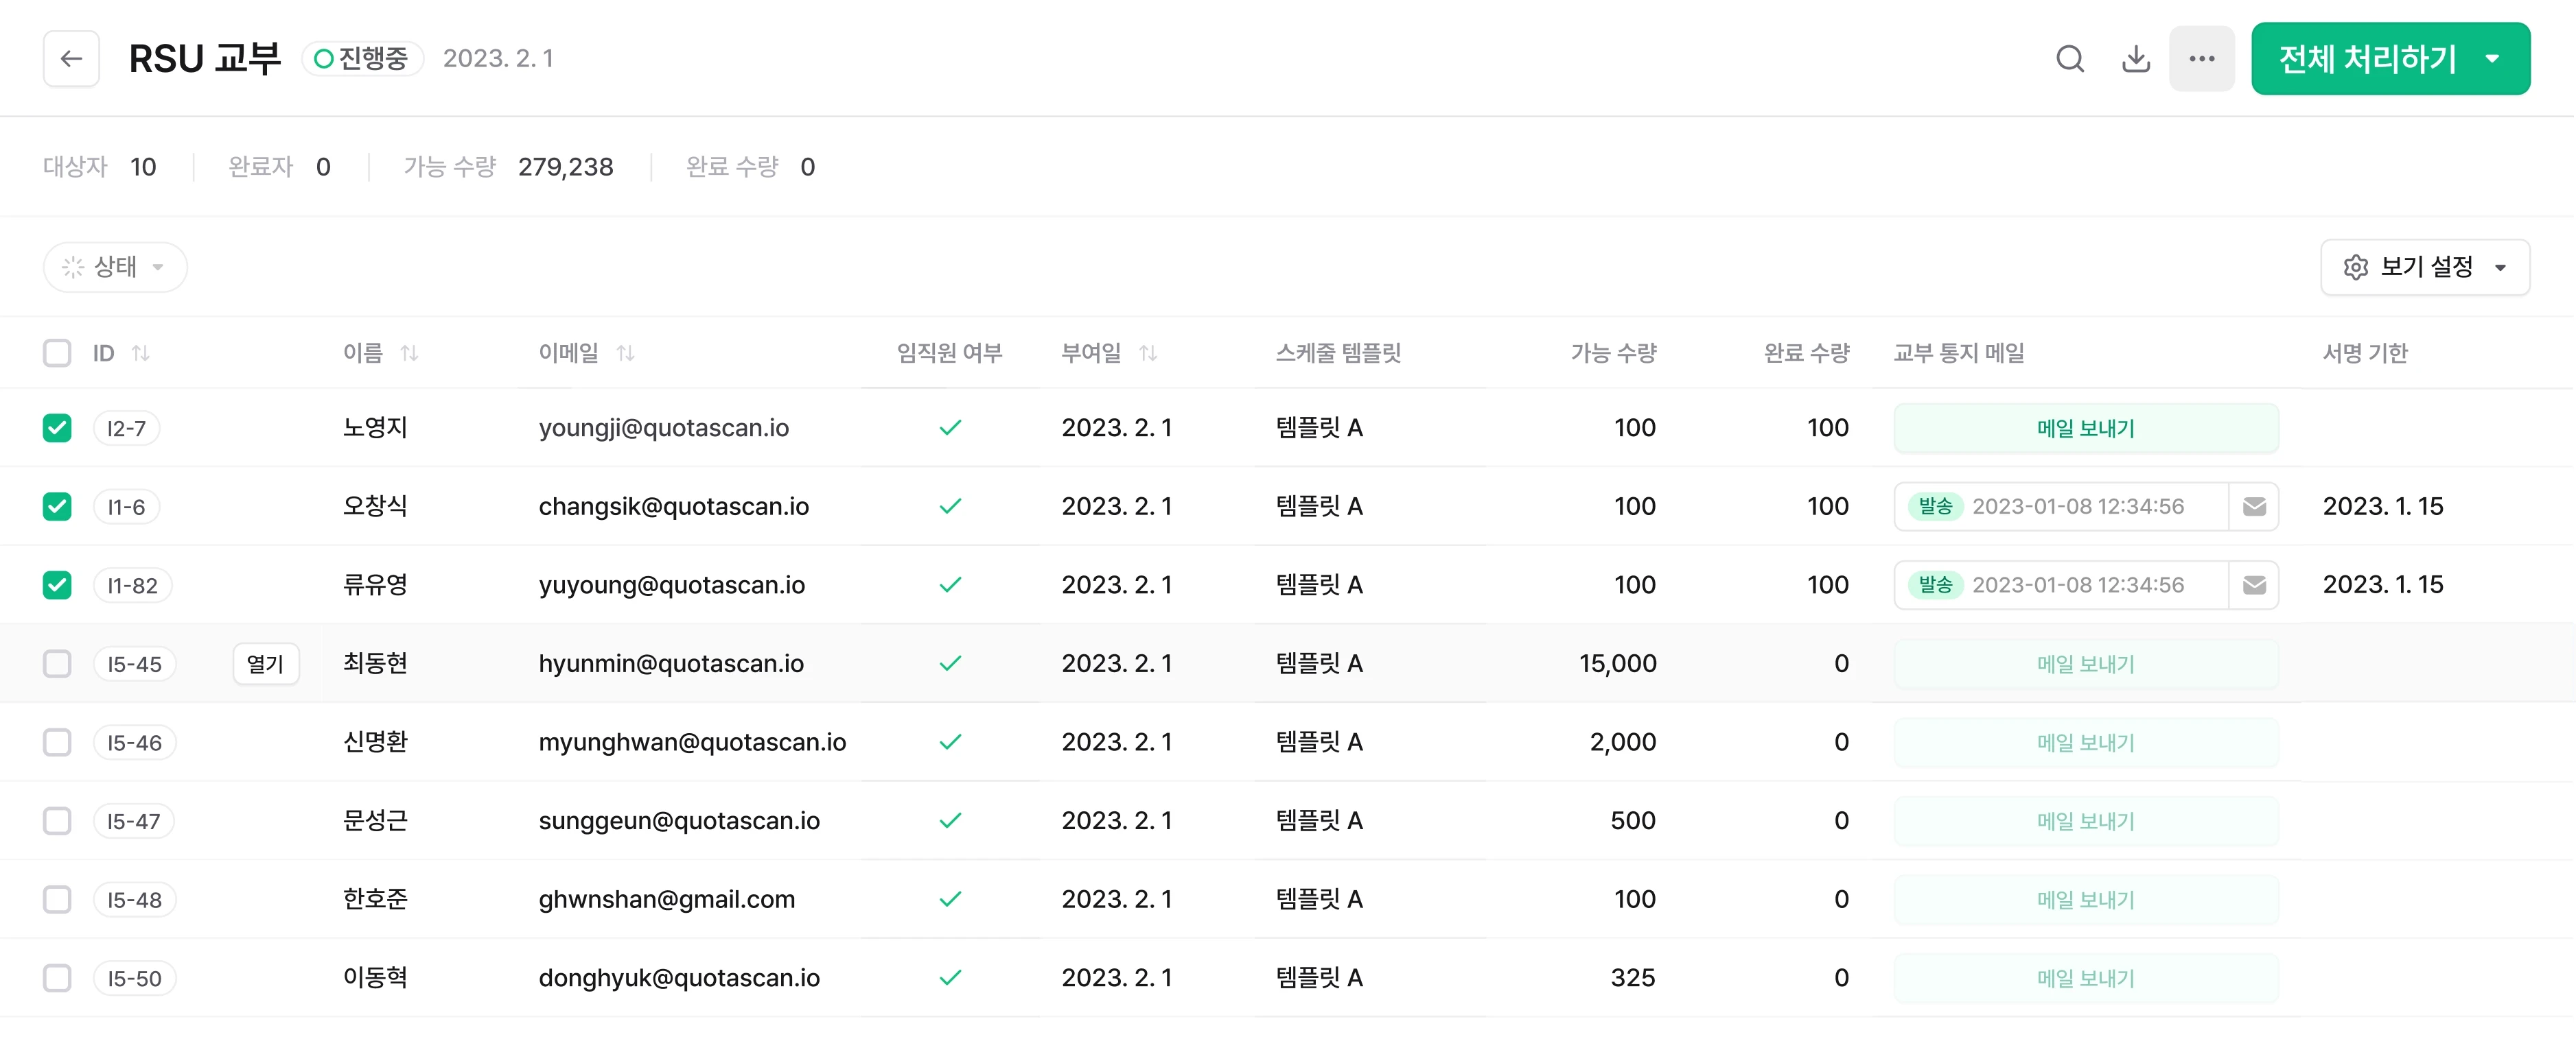The width and height of the screenshot is (2576, 1039).
Task: Click the back arrow to leave RSU 교부
Action: pyautogui.click(x=71, y=58)
